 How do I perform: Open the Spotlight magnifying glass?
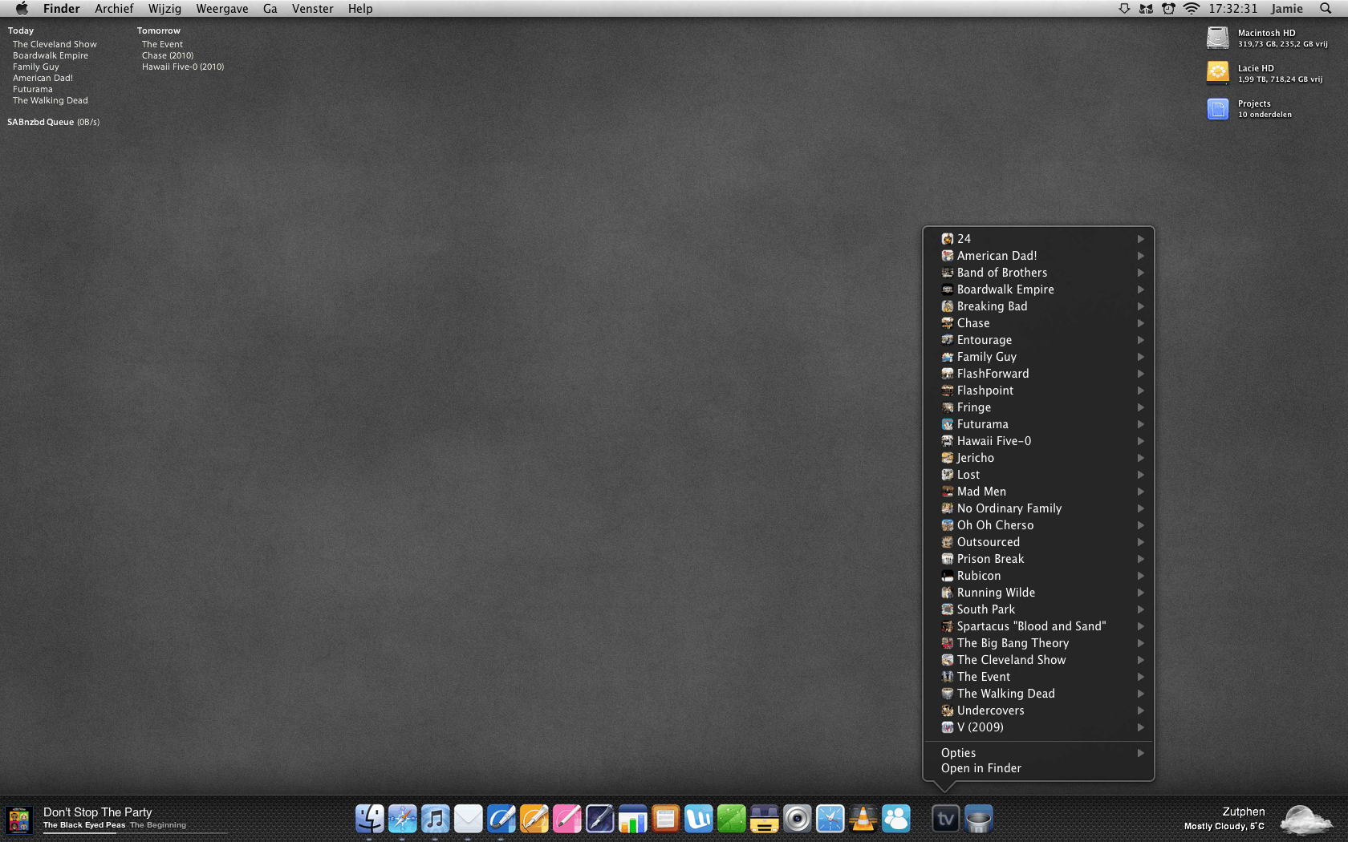(1326, 9)
